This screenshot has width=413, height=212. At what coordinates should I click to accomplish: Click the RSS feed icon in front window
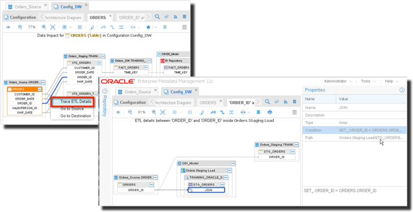tap(286, 102)
